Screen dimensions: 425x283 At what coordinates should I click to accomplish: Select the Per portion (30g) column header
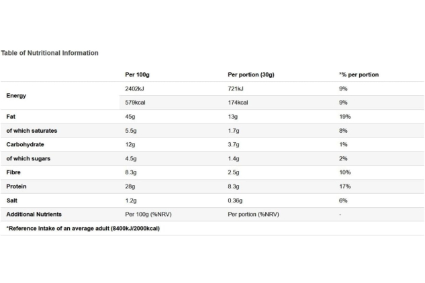coord(251,74)
